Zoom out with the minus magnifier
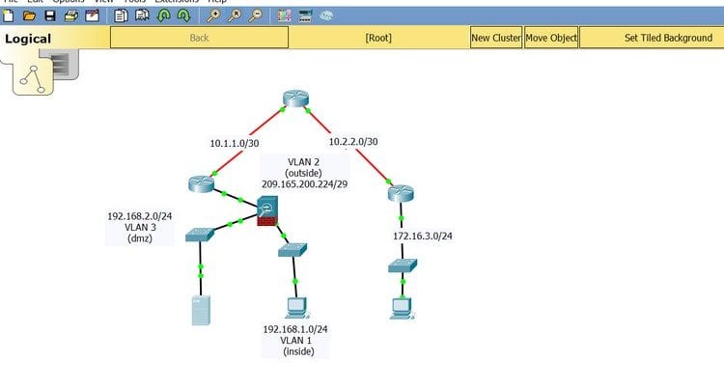Viewport: 724px width, 391px height. (x=256, y=15)
